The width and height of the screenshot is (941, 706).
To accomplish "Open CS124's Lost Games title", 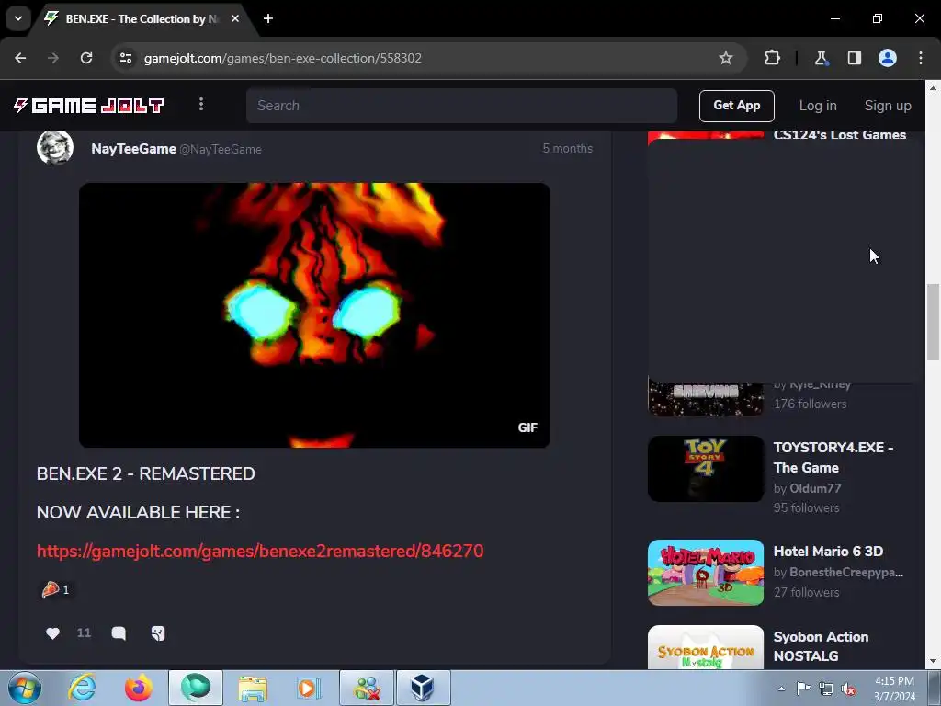I will point(840,135).
